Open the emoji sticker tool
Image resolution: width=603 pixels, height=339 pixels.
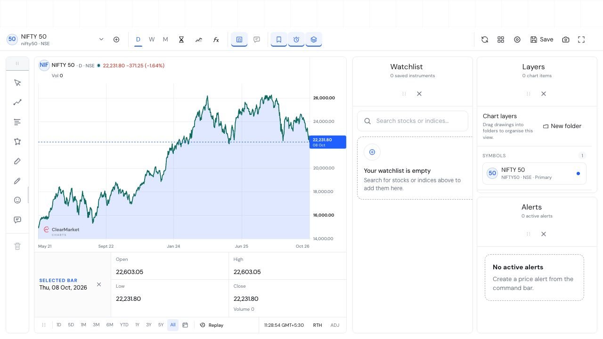(x=17, y=200)
